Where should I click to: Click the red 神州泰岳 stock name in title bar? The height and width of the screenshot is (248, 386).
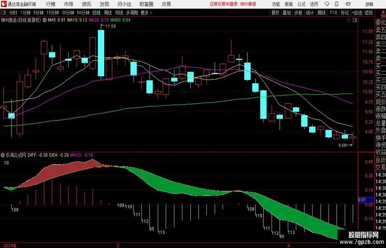click(x=248, y=4)
